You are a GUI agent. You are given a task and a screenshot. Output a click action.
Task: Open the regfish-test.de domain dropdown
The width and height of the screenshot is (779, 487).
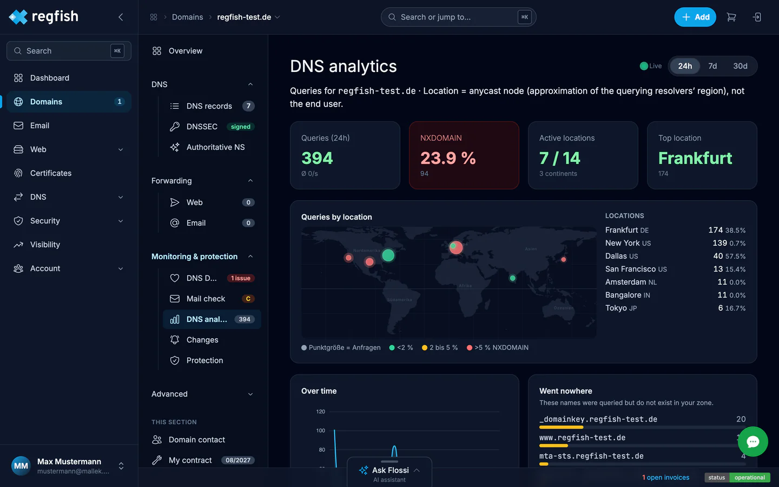click(x=248, y=17)
